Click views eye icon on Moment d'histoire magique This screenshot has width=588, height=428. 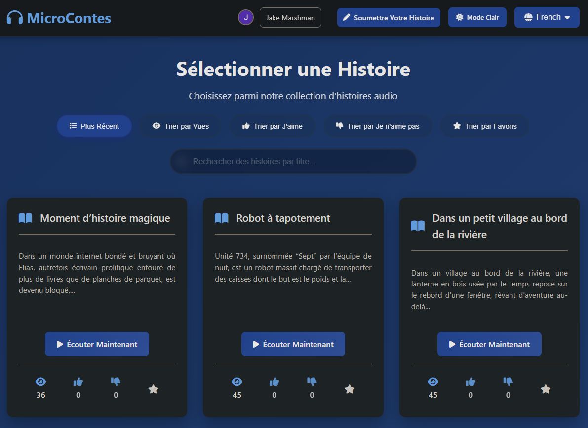(40, 382)
